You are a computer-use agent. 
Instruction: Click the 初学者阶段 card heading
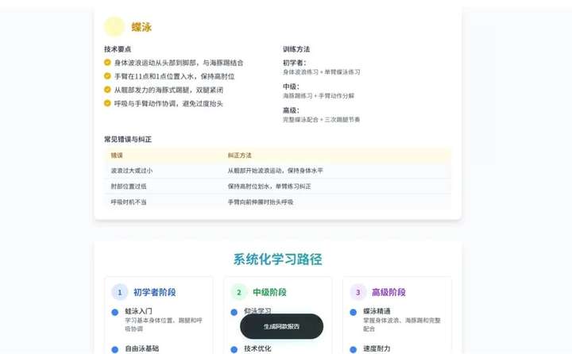pyautogui.click(x=155, y=292)
